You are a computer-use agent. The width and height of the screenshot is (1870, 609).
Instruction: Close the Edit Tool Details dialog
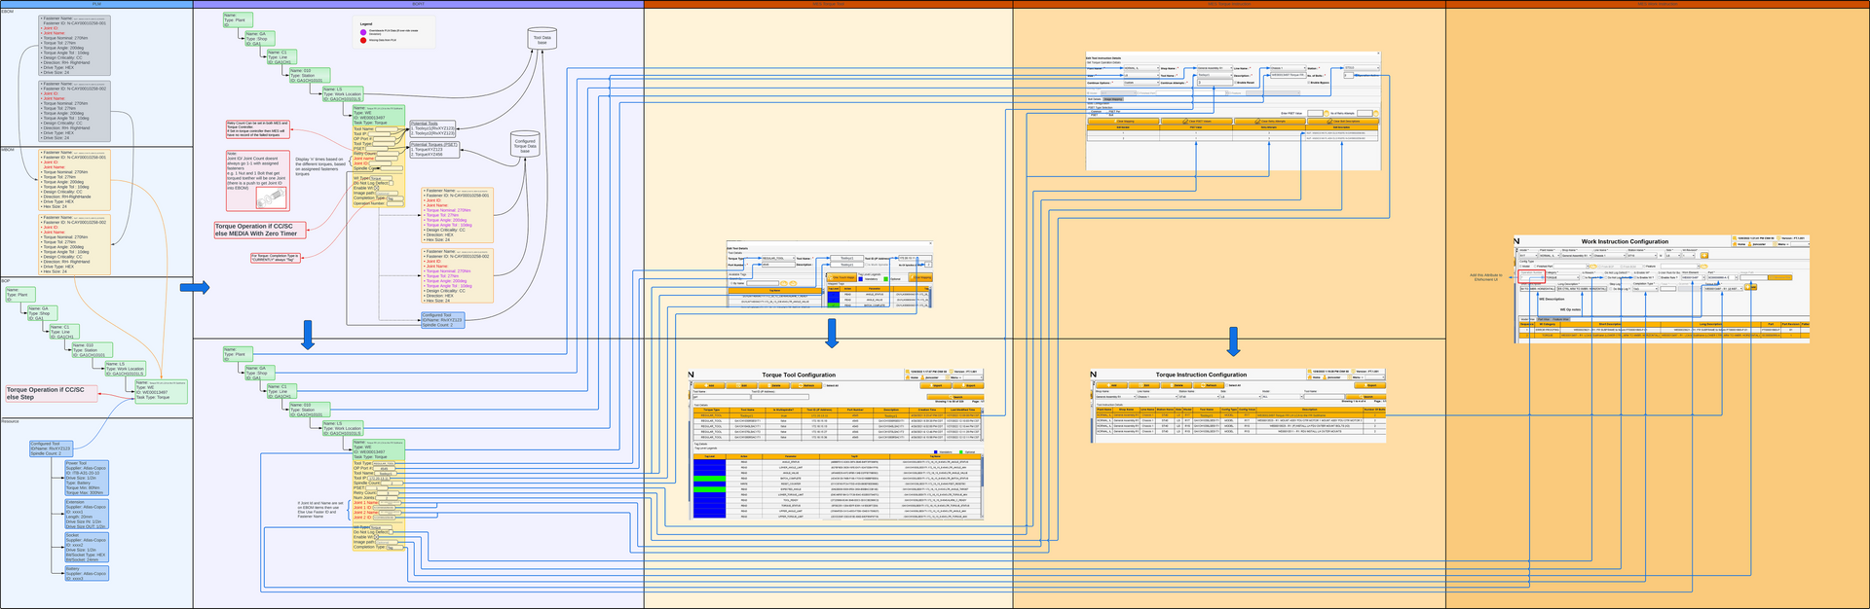point(930,243)
